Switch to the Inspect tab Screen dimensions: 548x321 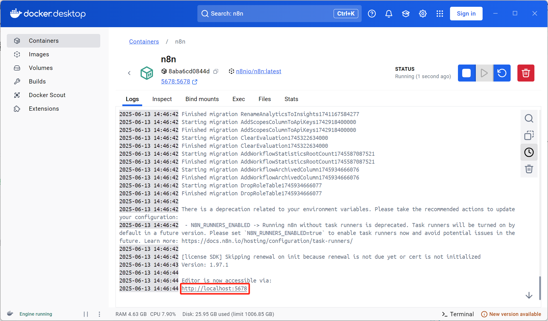point(162,99)
